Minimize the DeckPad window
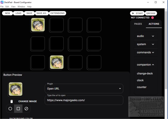Viewport: 168px width, 119px height. point(148,2)
